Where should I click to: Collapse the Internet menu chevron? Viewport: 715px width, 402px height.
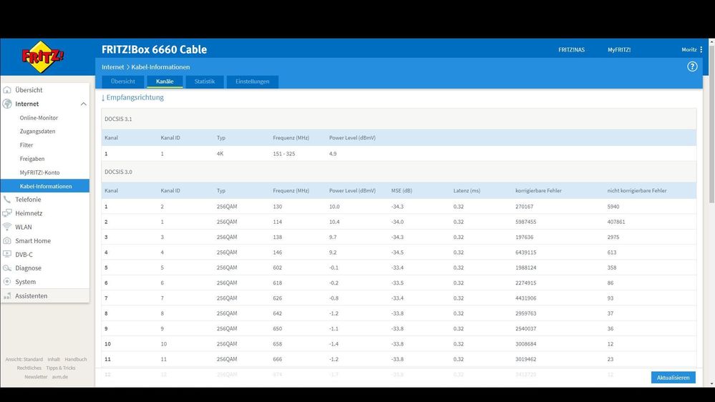coord(83,104)
